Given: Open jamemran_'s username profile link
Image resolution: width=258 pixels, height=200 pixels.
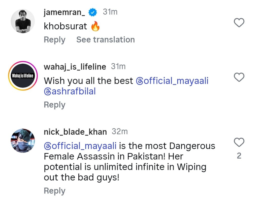Looking at the screenshot, I should [x=64, y=12].
